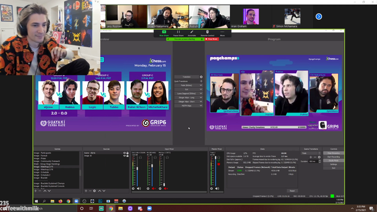
Task: Move the source up in Sources panel
Action: pyautogui.click(x=100, y=191)
